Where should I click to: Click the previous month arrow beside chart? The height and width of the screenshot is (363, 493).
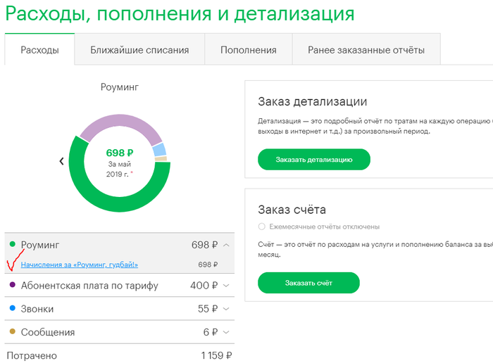61,161
